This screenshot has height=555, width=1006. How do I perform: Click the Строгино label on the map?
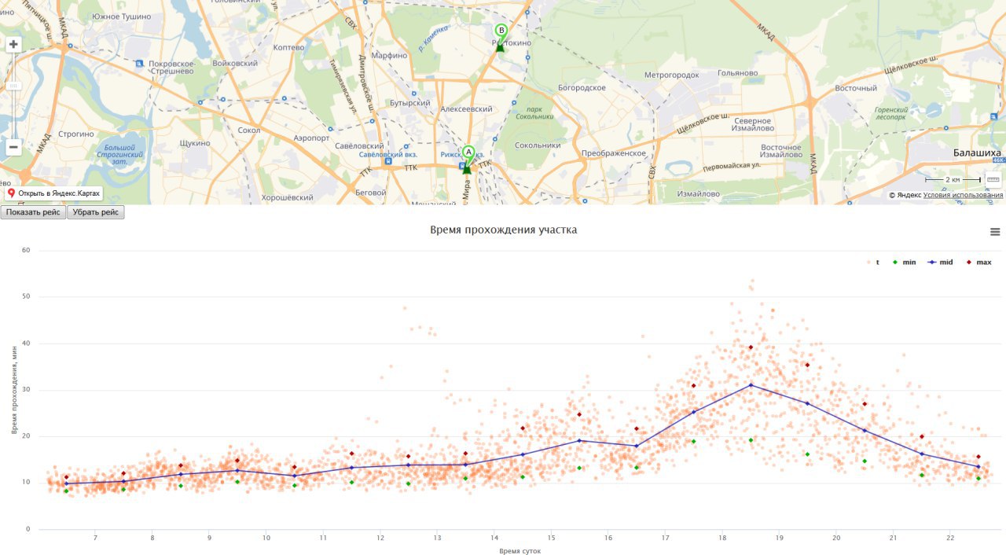(x=76, y=134)
